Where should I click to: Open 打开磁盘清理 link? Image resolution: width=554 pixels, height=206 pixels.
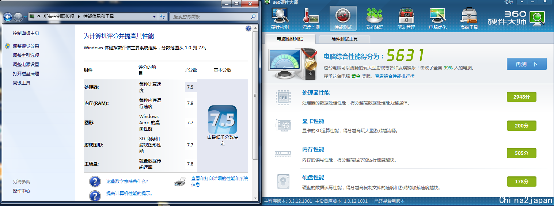click(x=26, y=74)
